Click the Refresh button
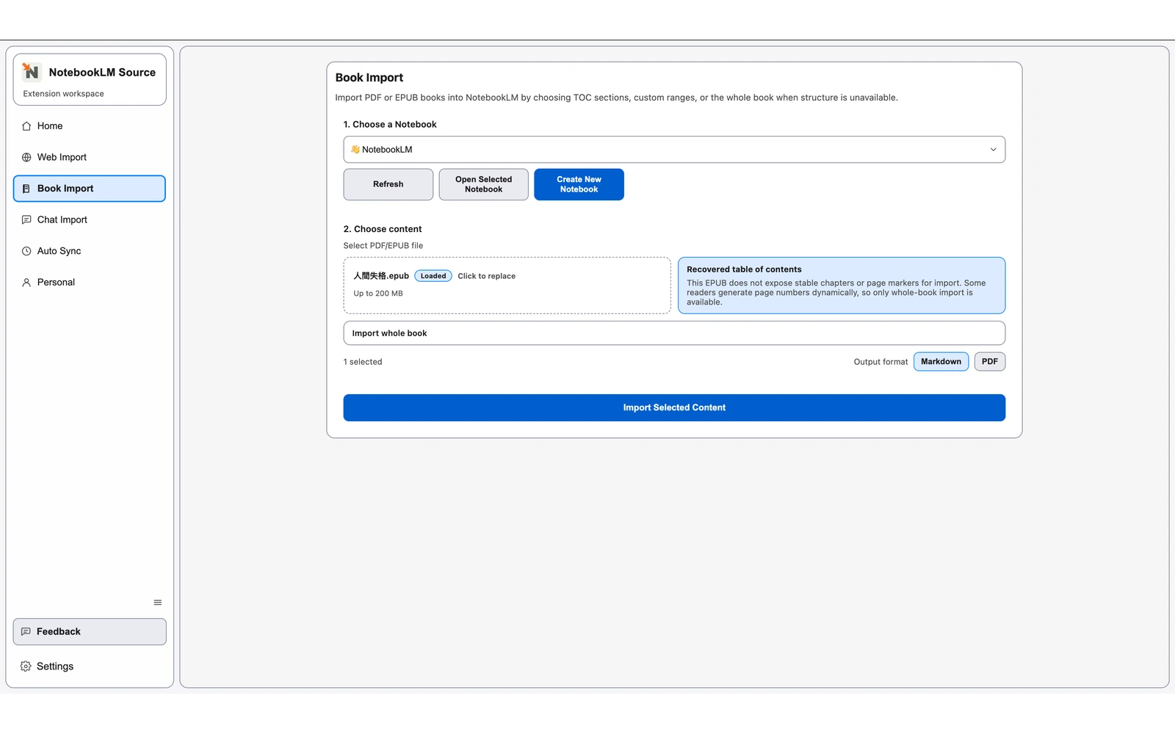 388,184
